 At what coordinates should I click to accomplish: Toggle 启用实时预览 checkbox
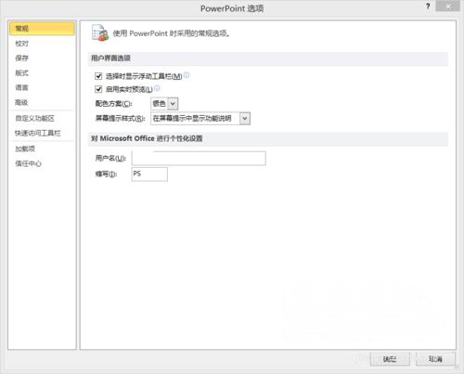coord(98,89)
